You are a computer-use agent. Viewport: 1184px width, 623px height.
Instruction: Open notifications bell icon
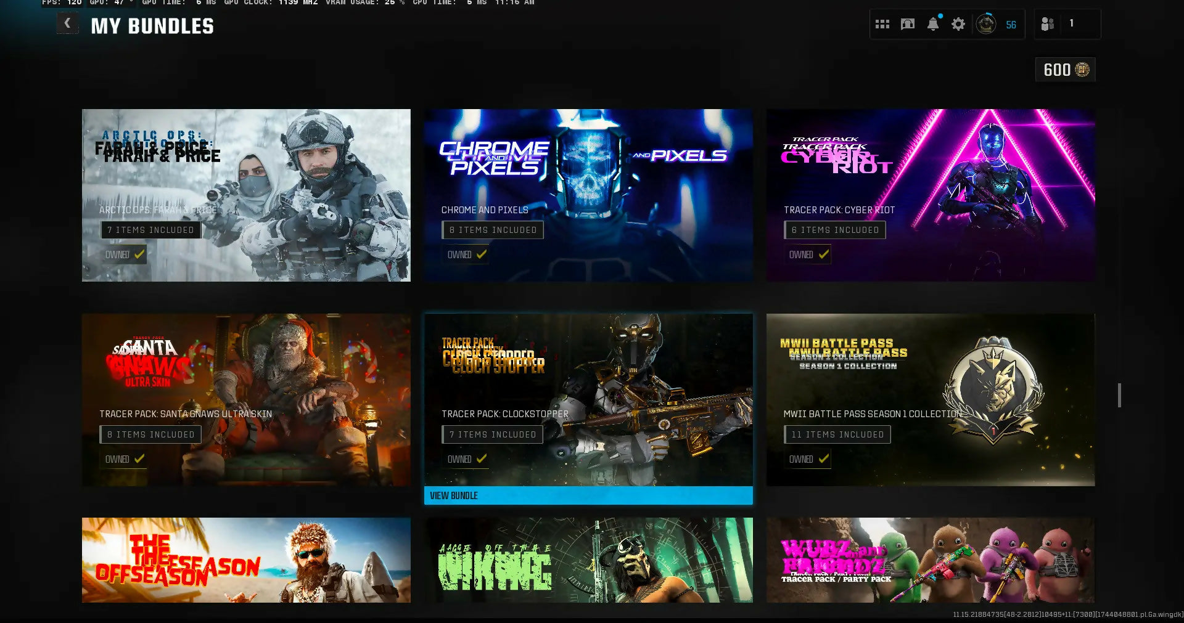pyautogui.click(x=933, y=24)
